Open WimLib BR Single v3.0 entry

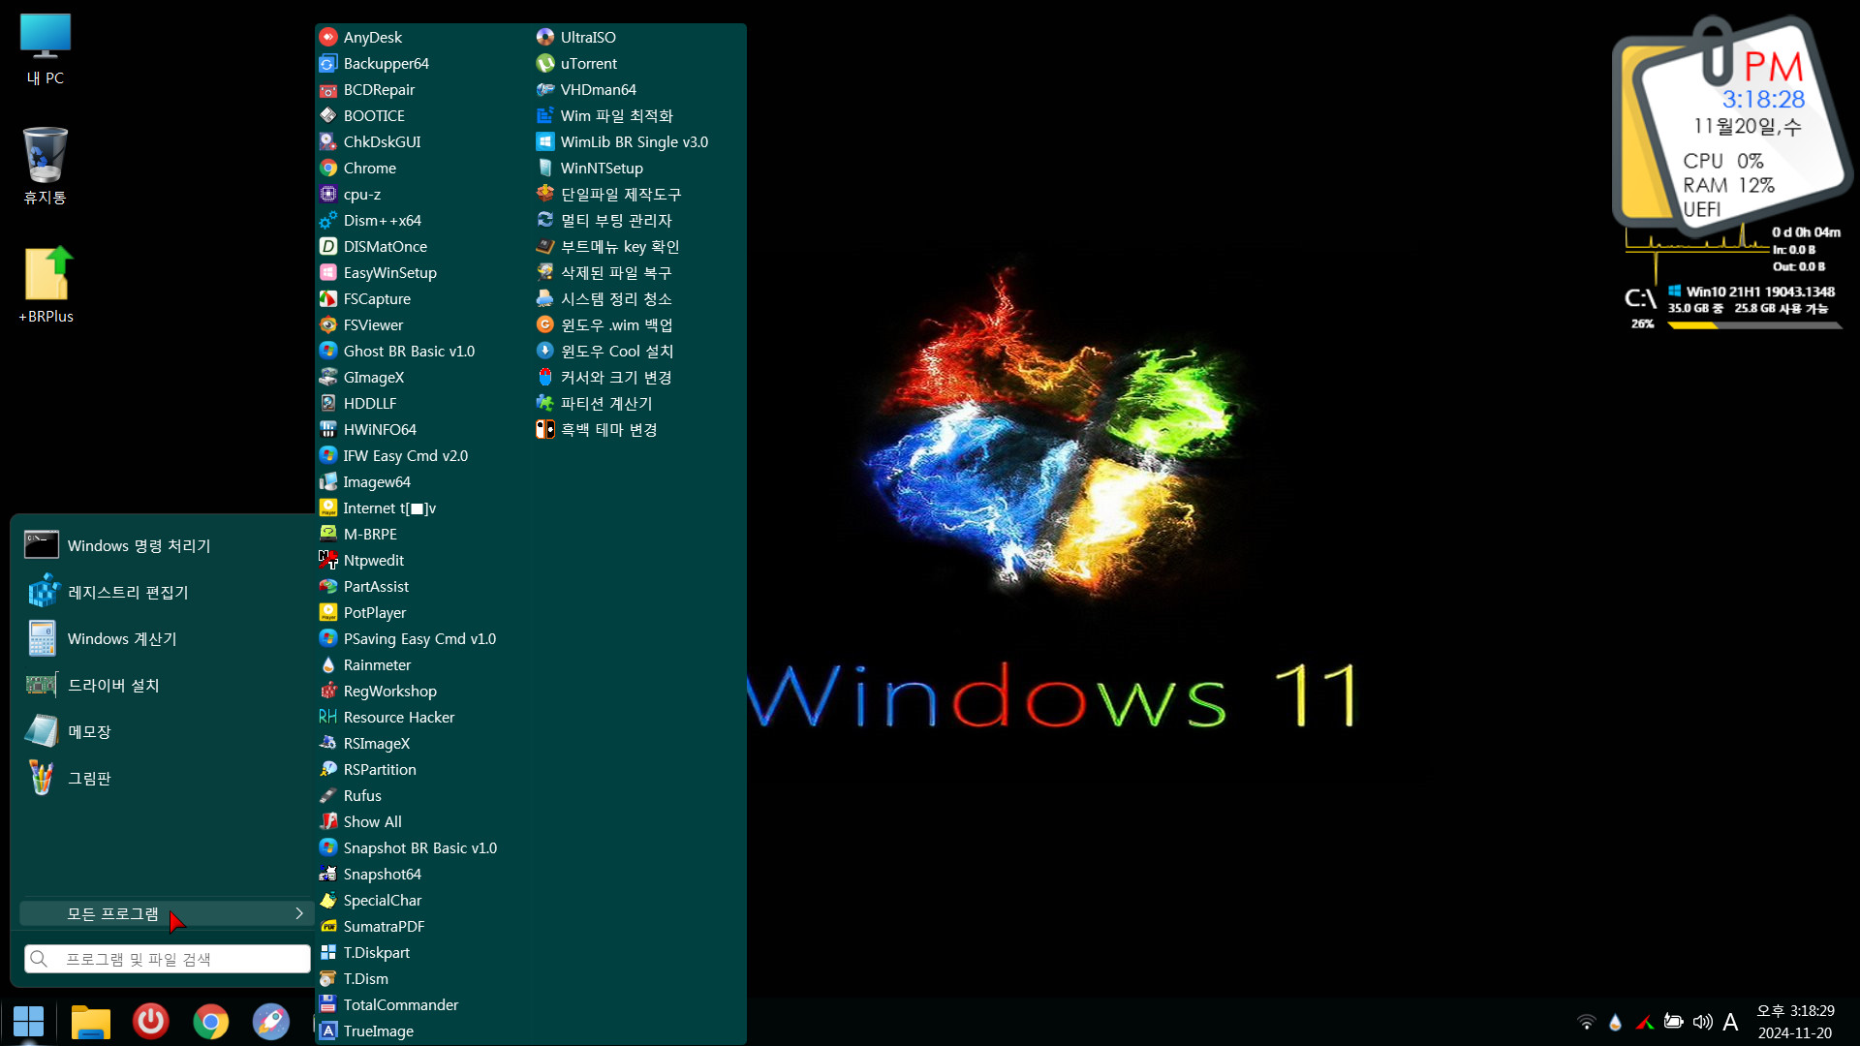pyautogui.click(x=622, y=141)
